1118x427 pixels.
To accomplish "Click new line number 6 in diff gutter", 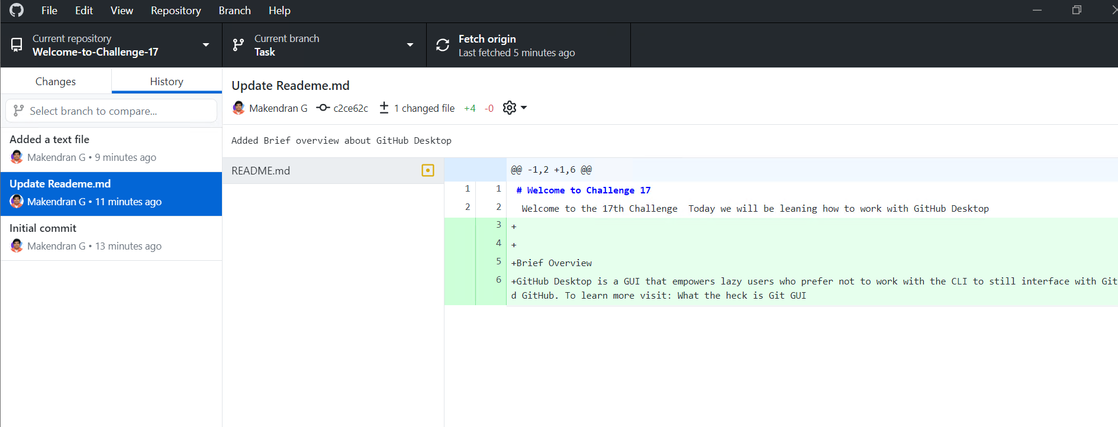I will point(498,279).
